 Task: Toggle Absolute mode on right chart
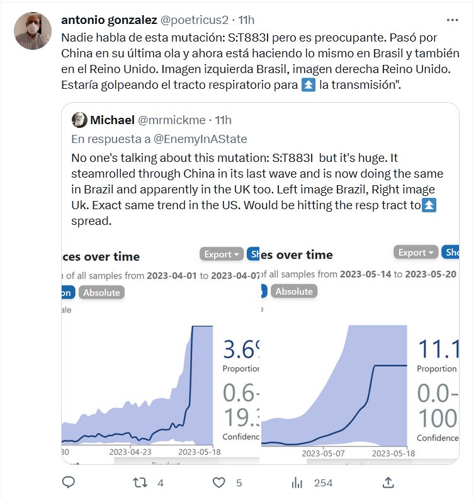tap(294, 291)
